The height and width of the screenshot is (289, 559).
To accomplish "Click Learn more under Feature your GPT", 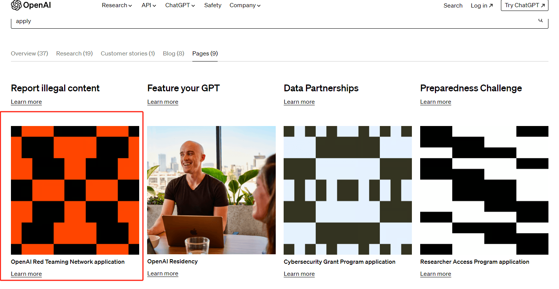I will [163, 102].
